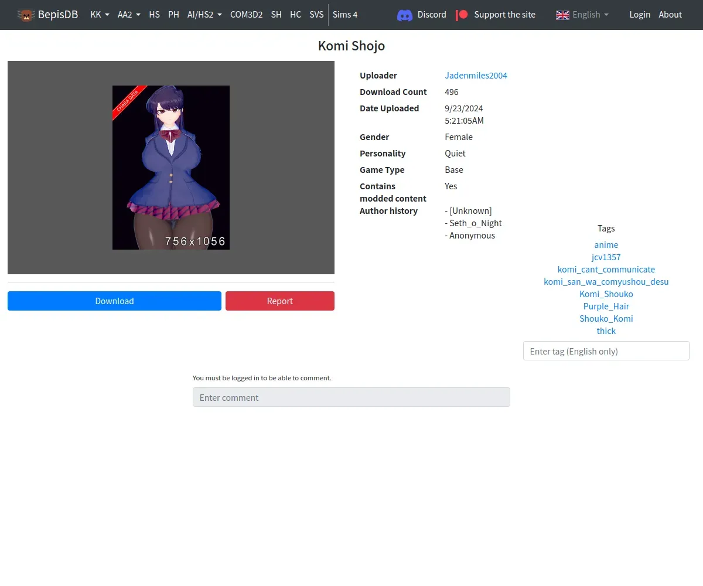Open uploader Jadenmiles2004 profile
The height and width of the screenshot is (586, 703).
476,76
